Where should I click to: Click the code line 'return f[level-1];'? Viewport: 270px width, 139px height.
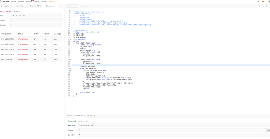pos(87,92)
